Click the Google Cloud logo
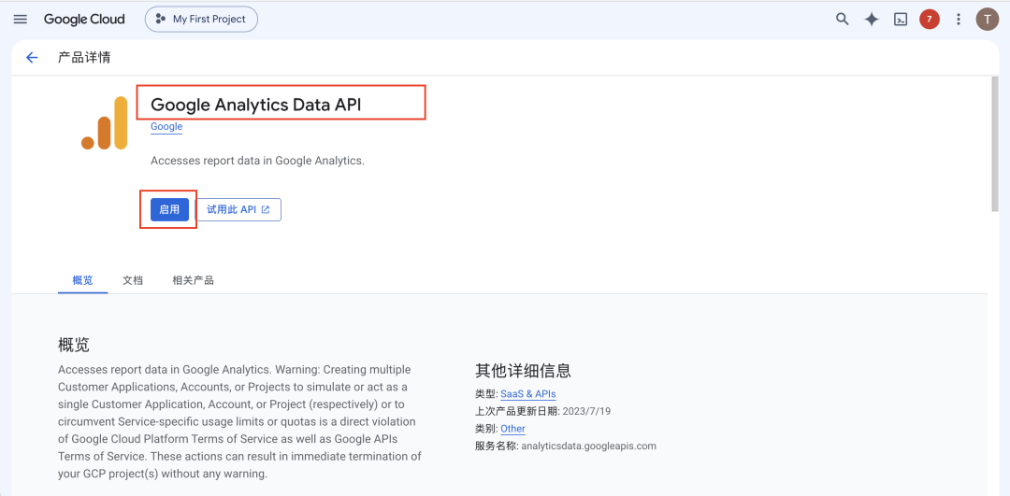The width and height of the screenshot is (1010, 496). 84,20
